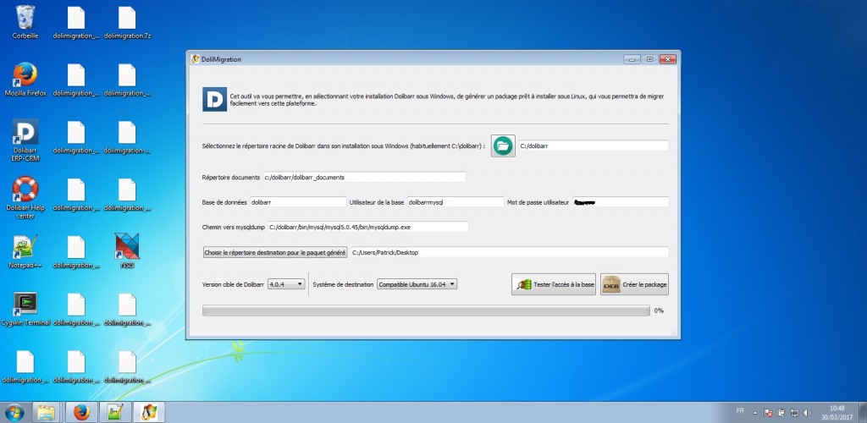867x423 pixels.
Task: Open Corbeille recycle bin on desktop
Action: click(25, 22)
